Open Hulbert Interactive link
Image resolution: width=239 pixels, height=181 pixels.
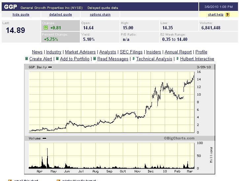point(197,59)
